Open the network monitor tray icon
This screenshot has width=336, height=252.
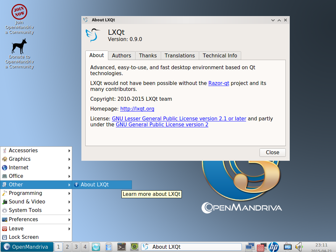(250, 247)
